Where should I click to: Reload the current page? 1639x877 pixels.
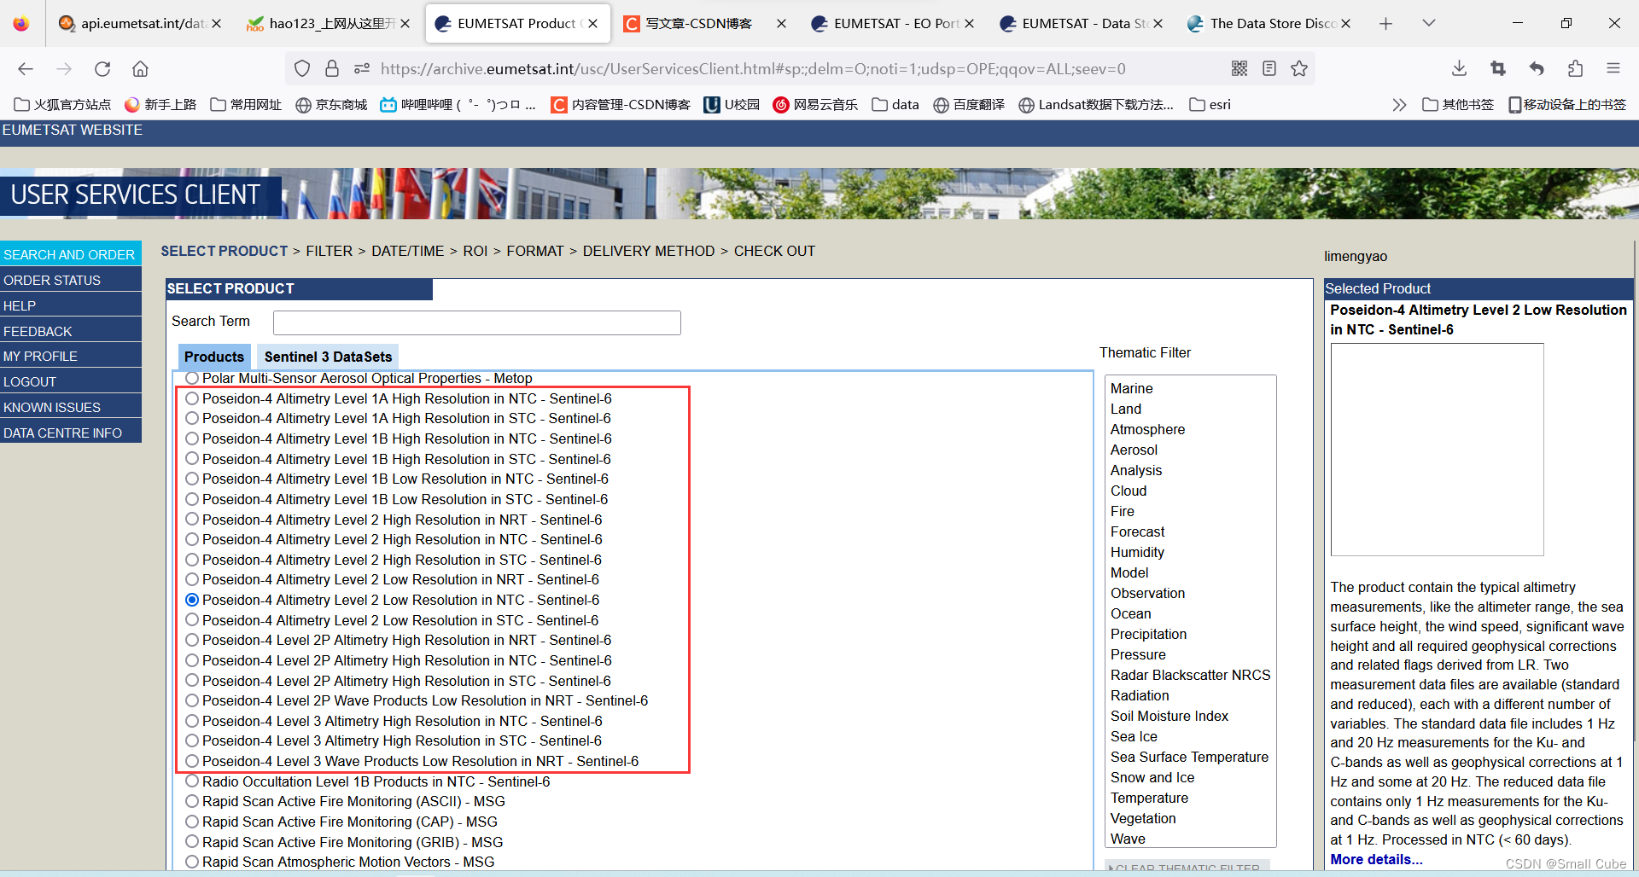[x=102, y=68]
